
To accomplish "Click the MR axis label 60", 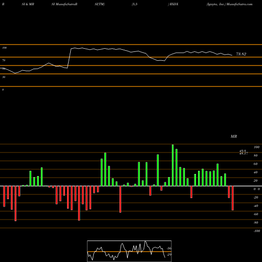I will [256, 164].
